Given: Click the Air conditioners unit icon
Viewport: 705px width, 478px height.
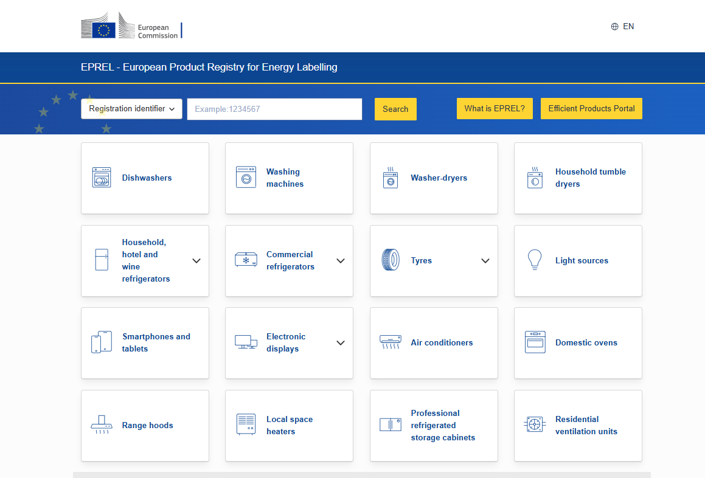Looking at the screenshot, I should pyautogui.click(x=391, y=342).
